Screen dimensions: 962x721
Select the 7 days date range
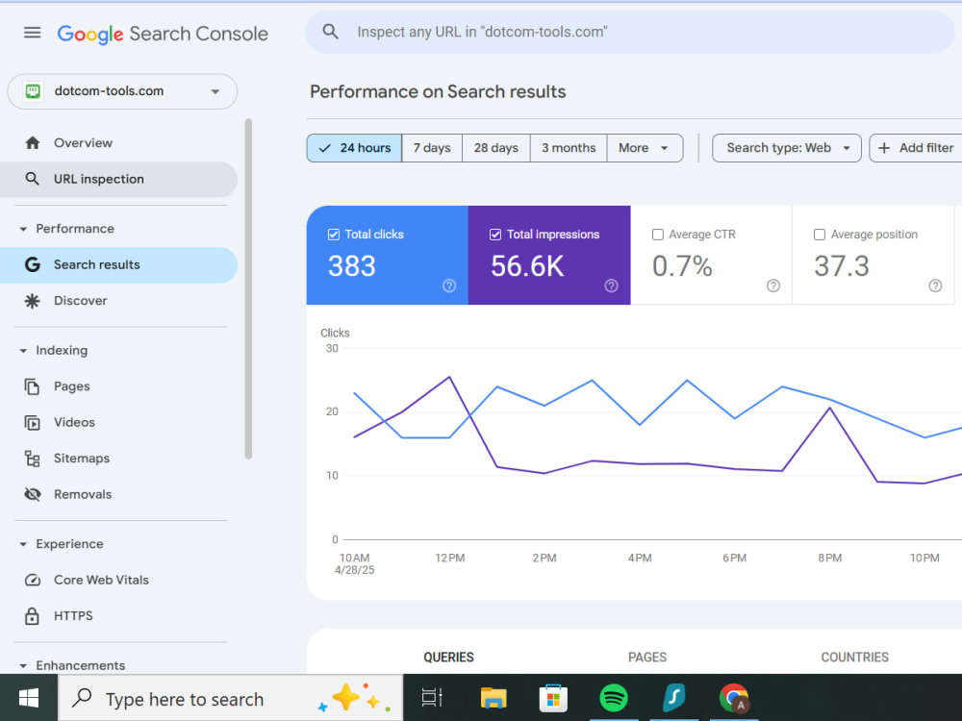pyautogui.click(x=432, y=148)
